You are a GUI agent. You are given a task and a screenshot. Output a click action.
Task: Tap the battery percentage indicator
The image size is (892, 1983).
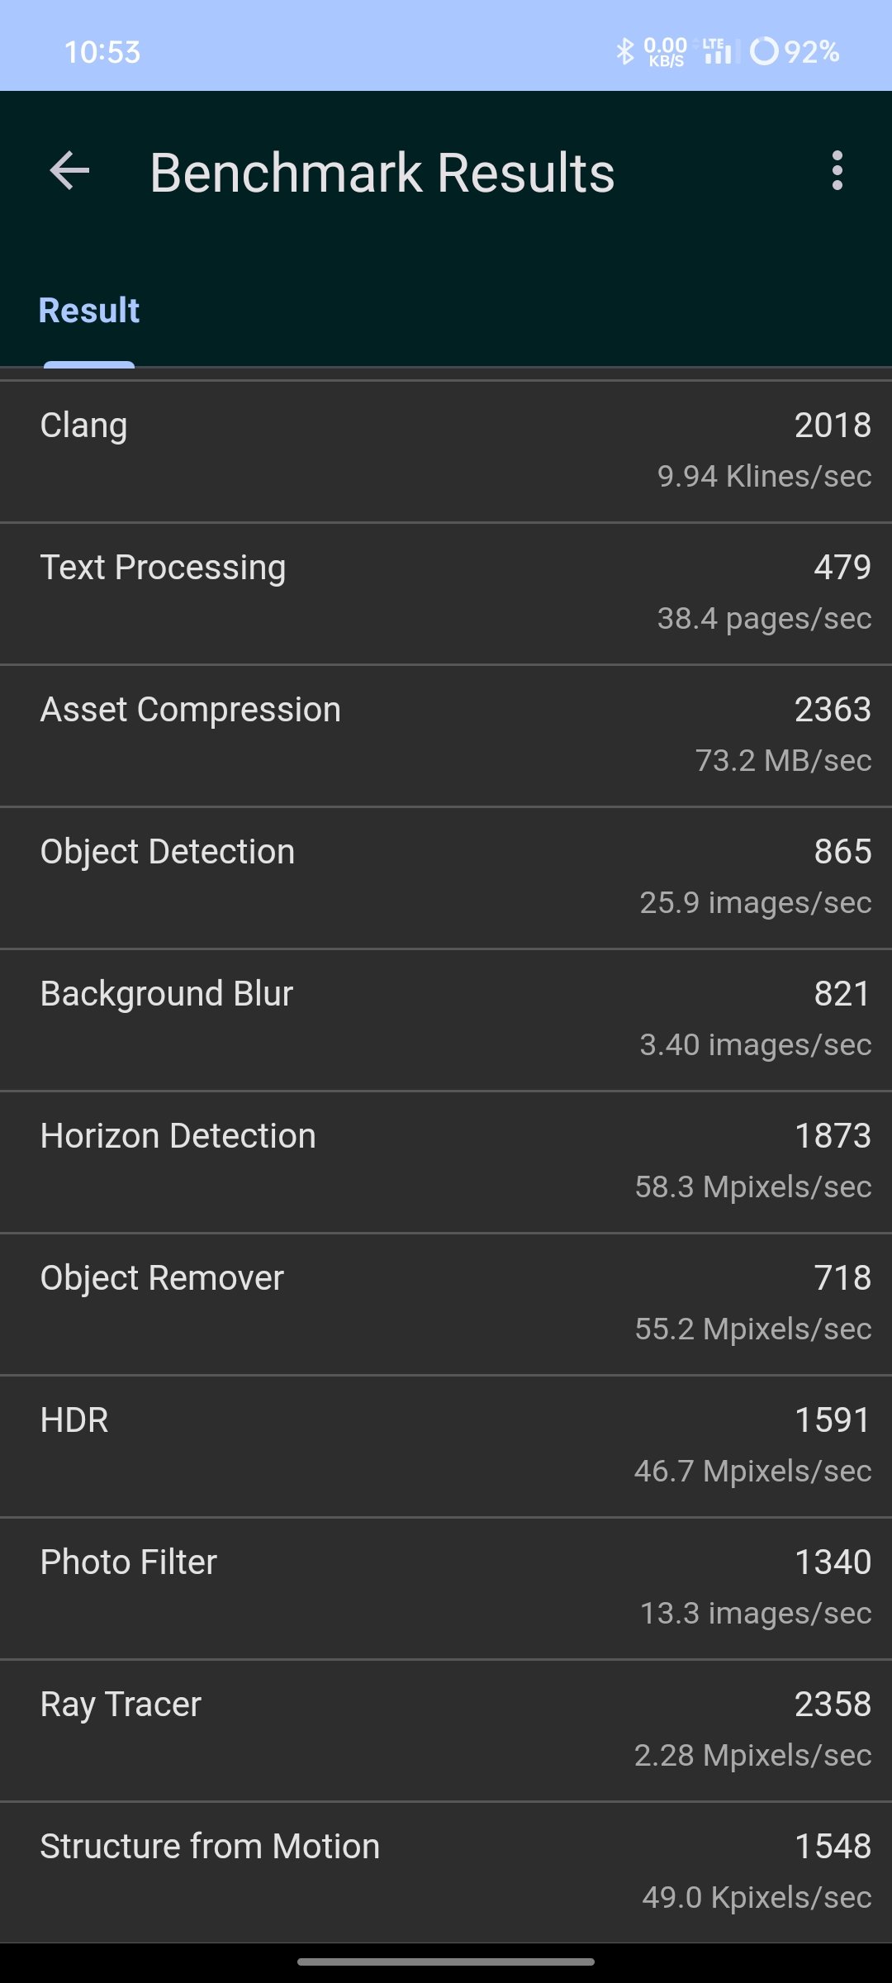pyautogui.click(x=795, y=51)
